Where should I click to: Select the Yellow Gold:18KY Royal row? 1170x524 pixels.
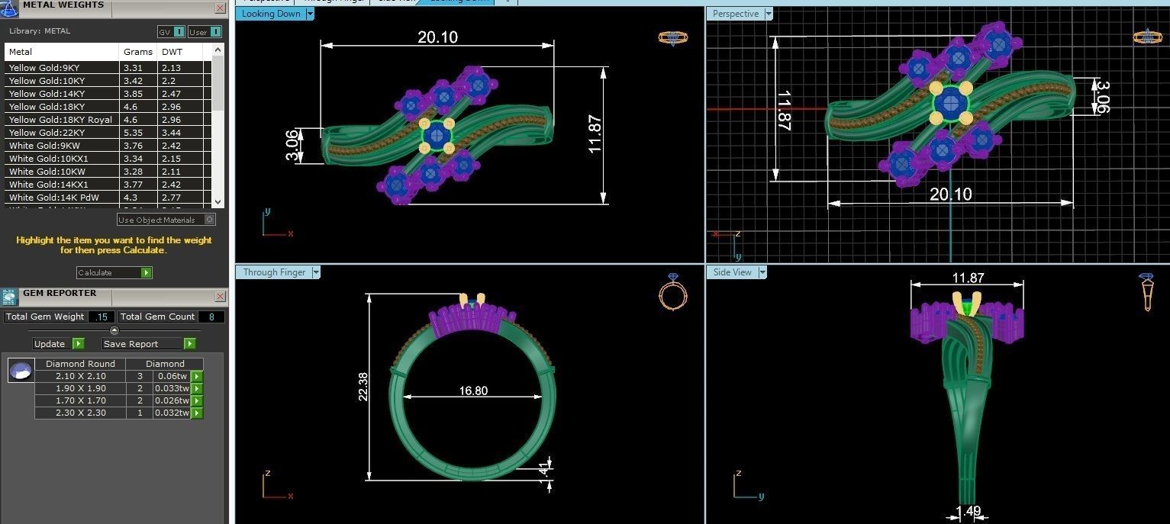point(108,120)
